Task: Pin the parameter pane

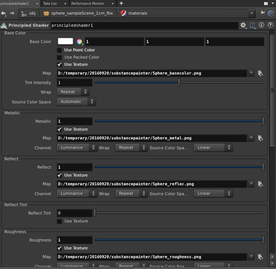Action: [x=262, y=13]
